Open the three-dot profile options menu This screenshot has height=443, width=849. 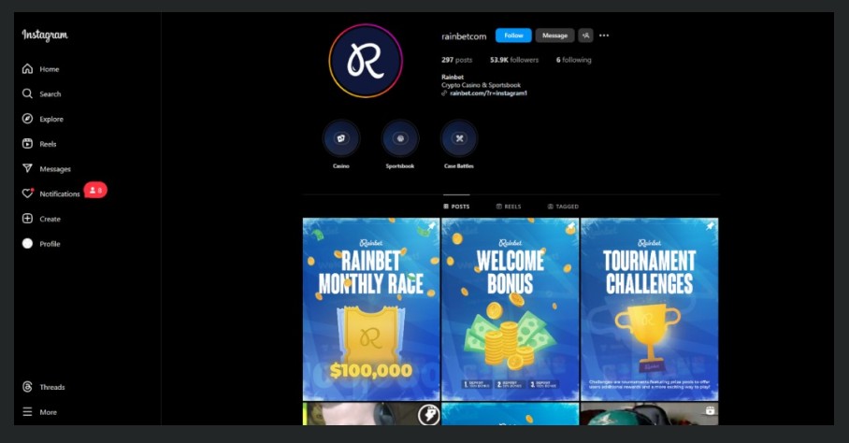604,36
